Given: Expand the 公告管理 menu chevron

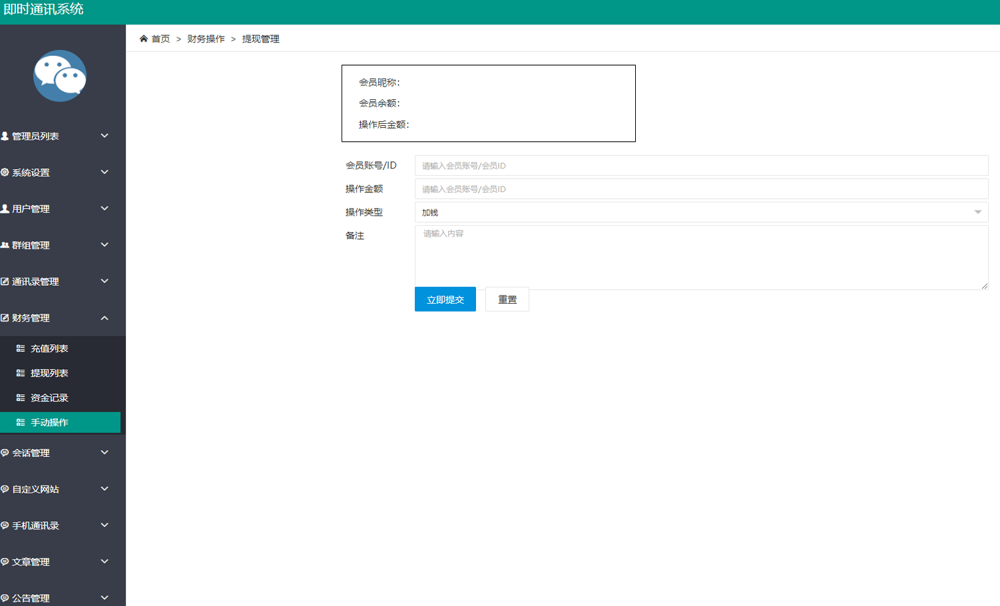Looking at the screenshot, I should [105, 597].
